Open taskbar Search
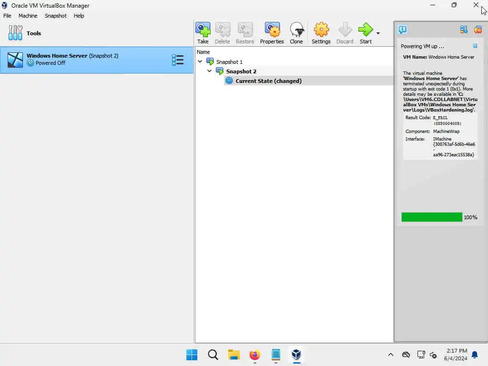Viewport: 488px width, 366px height. pyautogui.click(x=213, y=355)
